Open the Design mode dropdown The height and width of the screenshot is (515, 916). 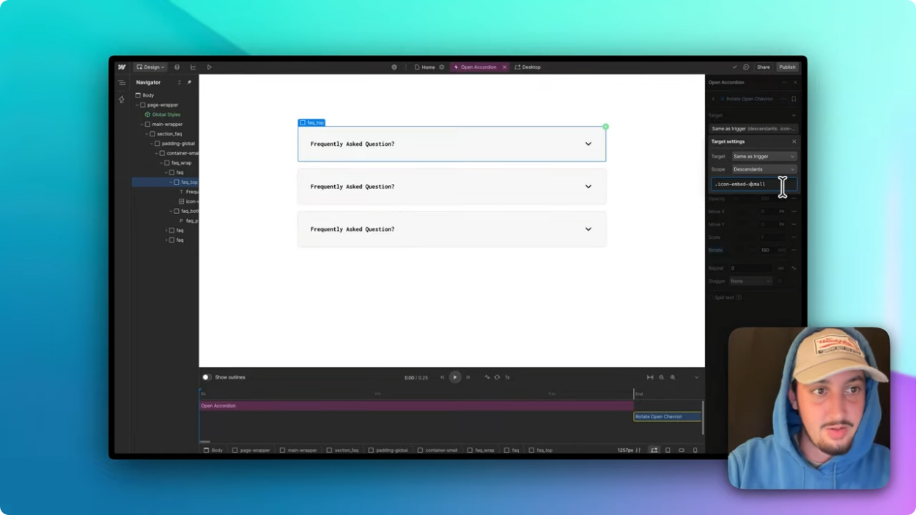(150, 67)
